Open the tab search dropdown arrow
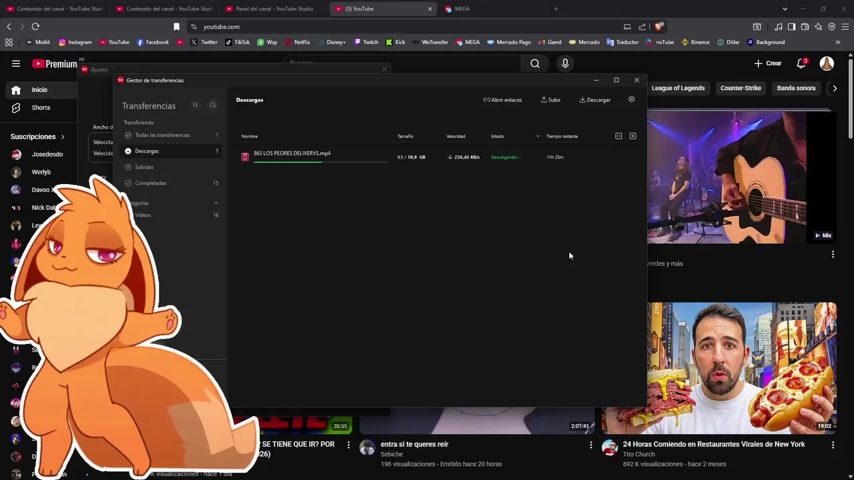The width and height of the screenshot is (854, 480). coord(785,9)
